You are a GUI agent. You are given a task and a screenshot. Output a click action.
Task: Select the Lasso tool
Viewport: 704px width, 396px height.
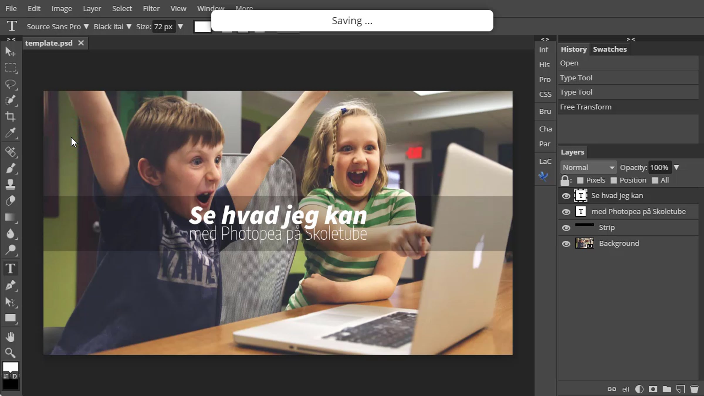click(10, 84)
